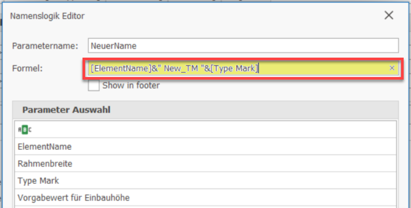This screenshot has height=208, width=411.
Task: Click the Parameter Auswahl section header
Action: click(x=205, y=110)
